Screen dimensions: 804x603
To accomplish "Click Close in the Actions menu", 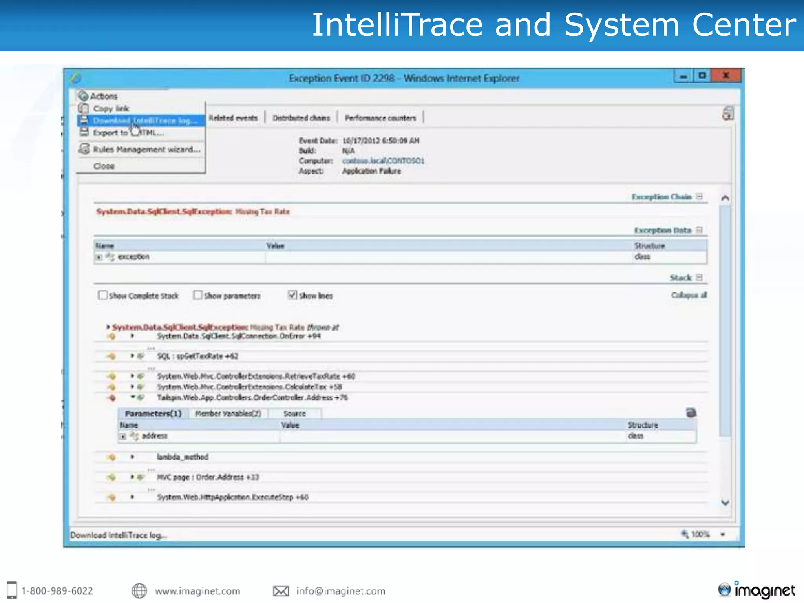I will pyautogui.click(x=104, y=166).
